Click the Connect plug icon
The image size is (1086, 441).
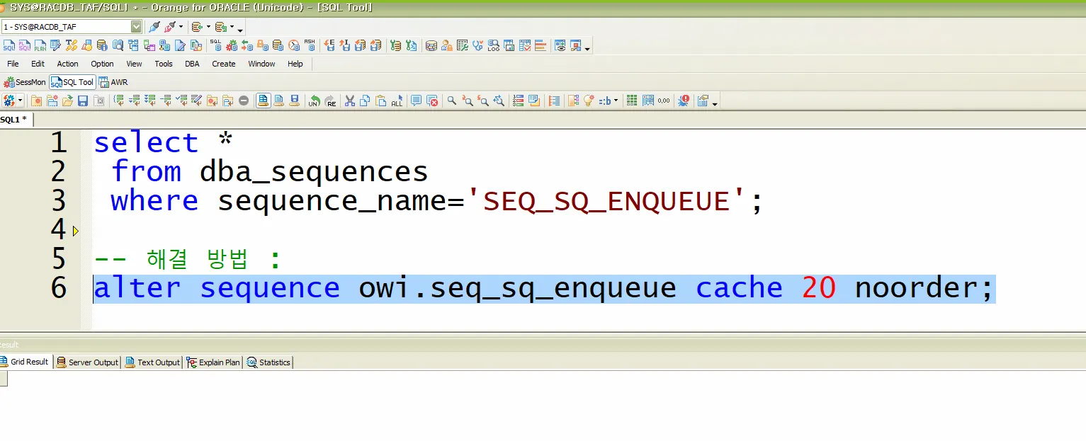coord(154,27)
